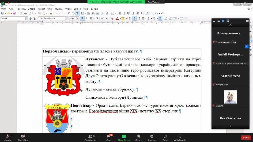
Task: Click the Draw Functions shapes icon
Action: tap(163, 13)
